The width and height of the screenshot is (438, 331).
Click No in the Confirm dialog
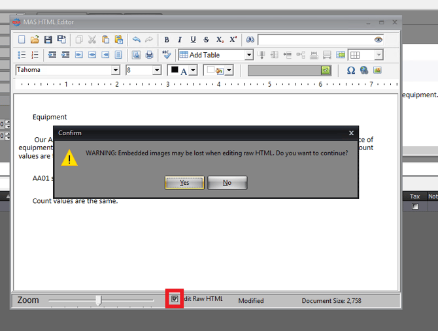coord(227,183)
